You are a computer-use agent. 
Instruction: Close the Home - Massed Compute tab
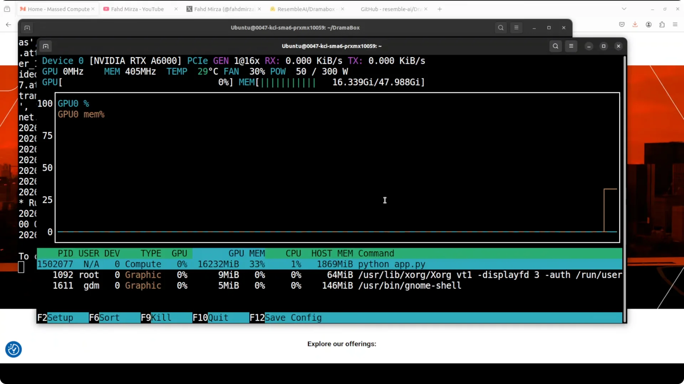(x=93, y=9)
